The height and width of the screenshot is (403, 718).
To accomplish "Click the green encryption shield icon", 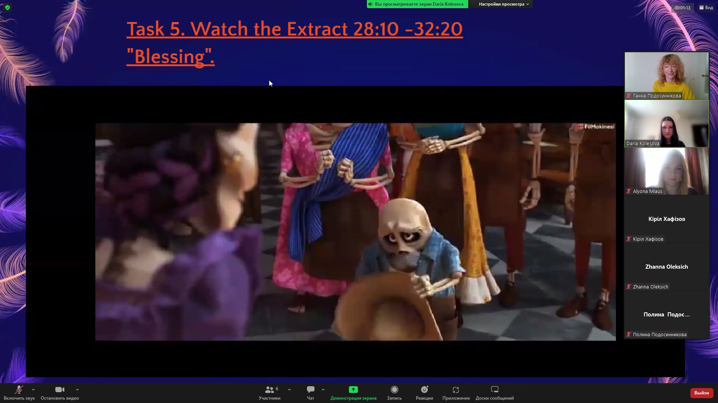I will (7, 7).
